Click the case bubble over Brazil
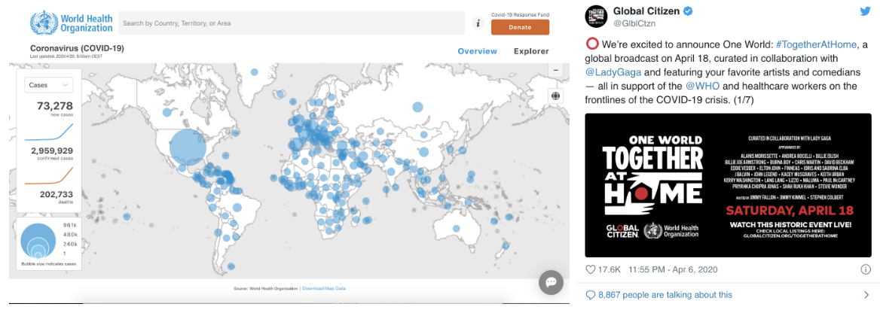The image size is (880, 319). coord(237,207)
